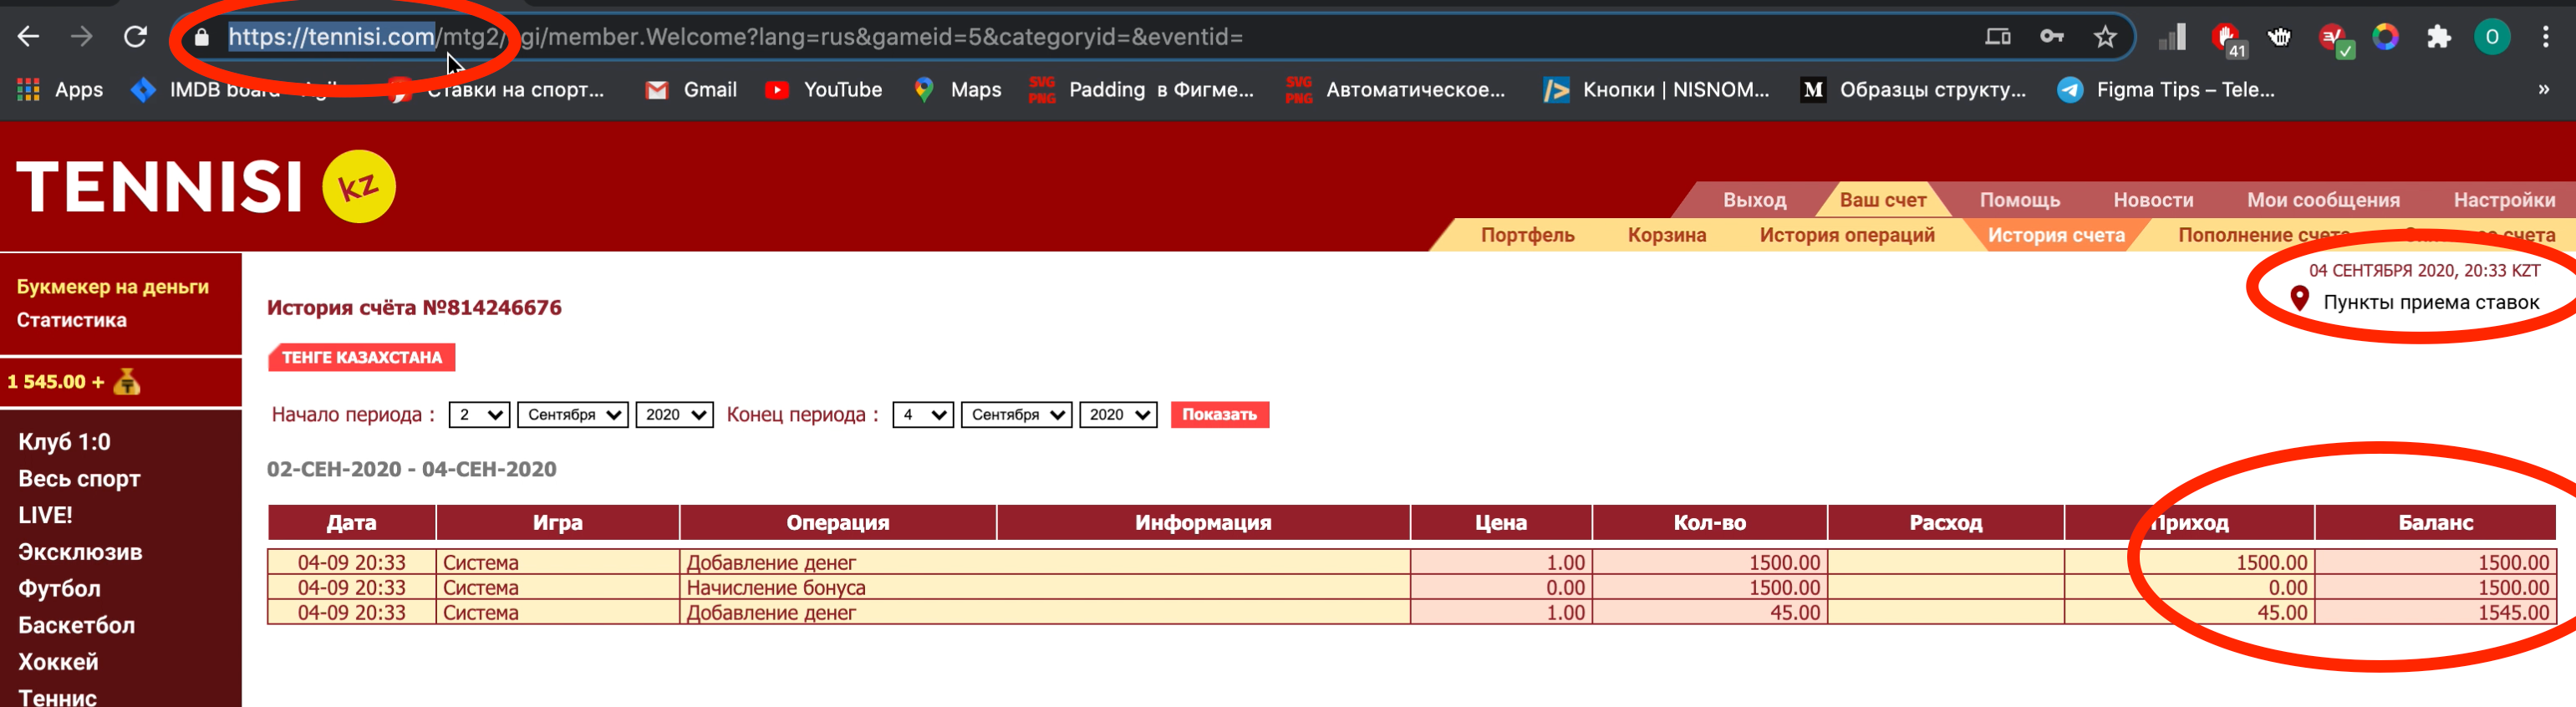Viewport: 2576px width, 707px height.
Task: Open the LIVE! sidebar section
Action: pos(46,515)
